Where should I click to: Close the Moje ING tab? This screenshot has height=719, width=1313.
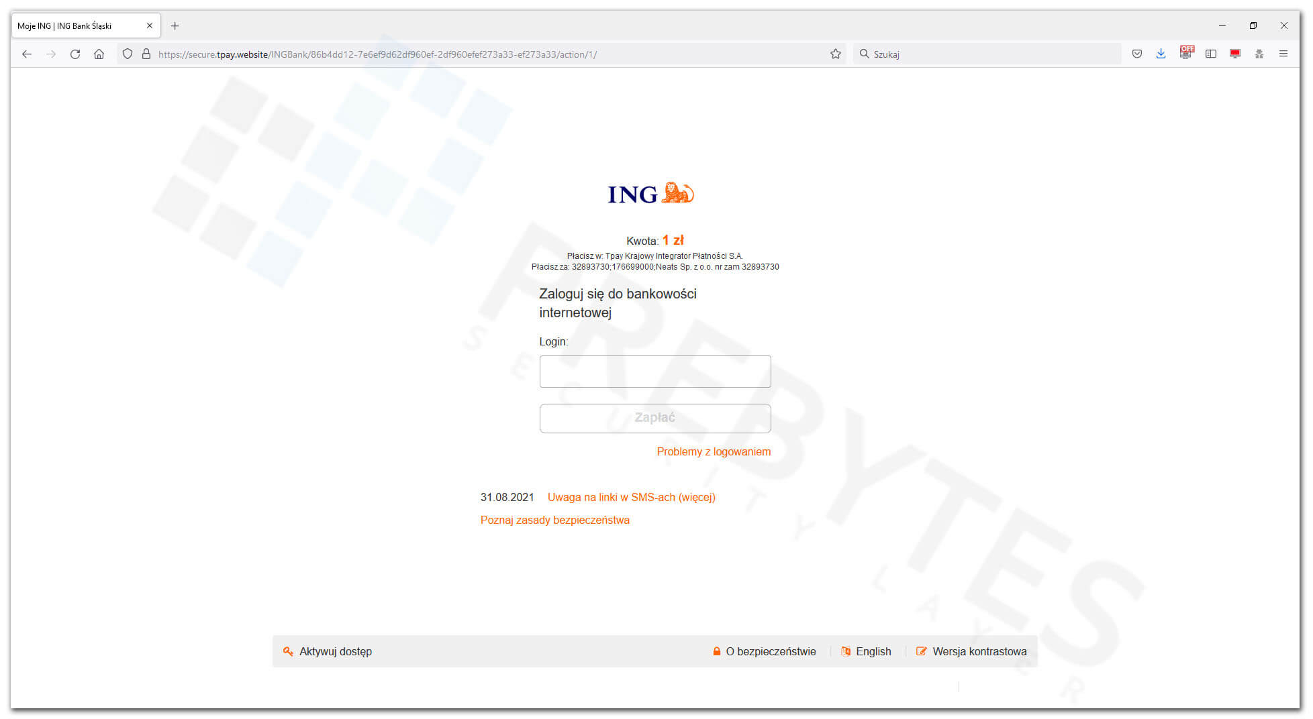click(x=150, y=26)
